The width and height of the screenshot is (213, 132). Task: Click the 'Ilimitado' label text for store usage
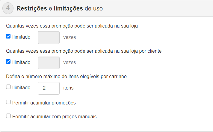click(x=21, y=37)
